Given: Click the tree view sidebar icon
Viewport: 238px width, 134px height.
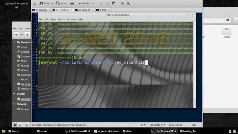Looking at the screenshot, I should [x=20, y=125].
